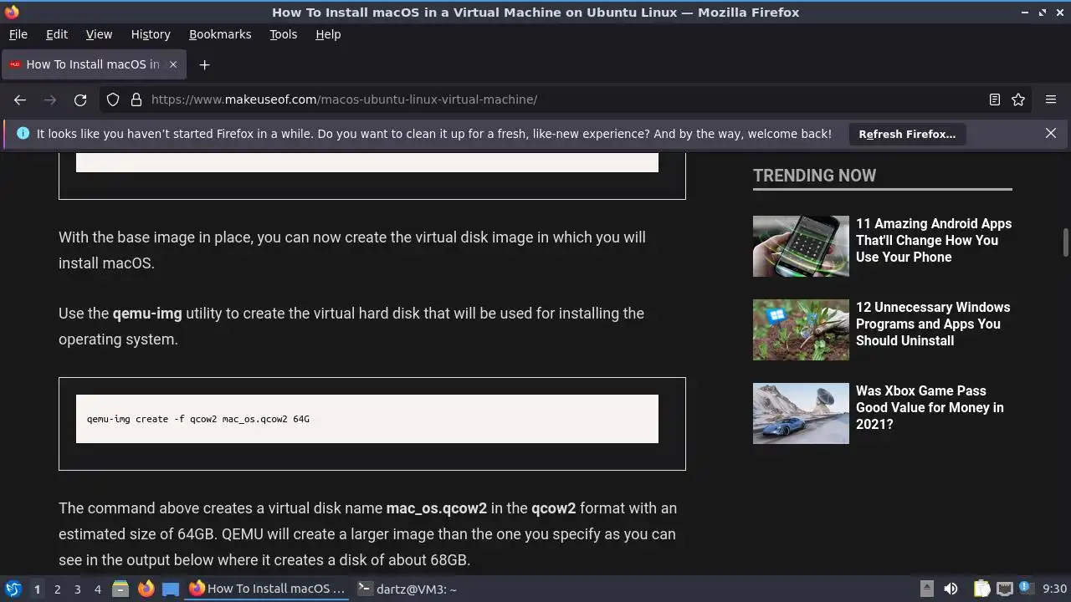Click the Refresh Firefox… button

tap(907, 134)
